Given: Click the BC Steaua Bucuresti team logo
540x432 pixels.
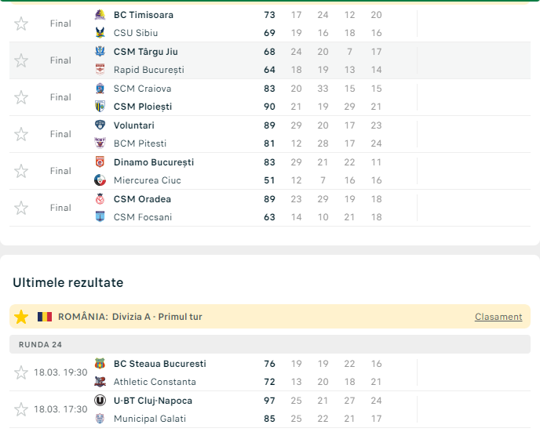Looking at the screenshot, I should coord(100,364).
